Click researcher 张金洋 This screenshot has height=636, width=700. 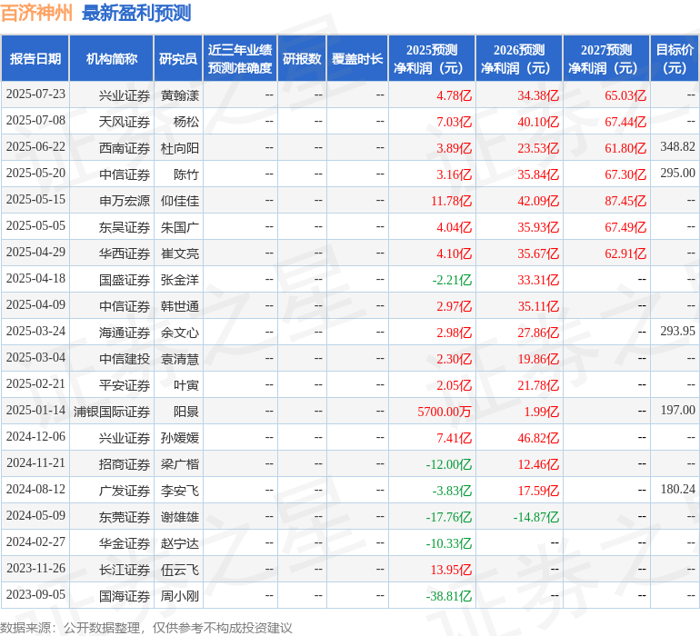tap(180, 280)
